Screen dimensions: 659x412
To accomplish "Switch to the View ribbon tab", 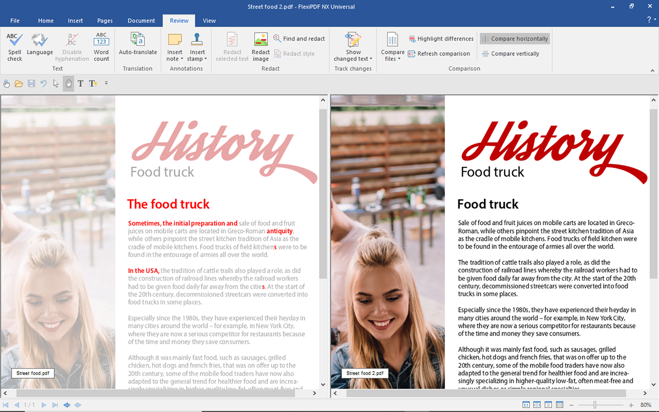I will pos(209,20).
